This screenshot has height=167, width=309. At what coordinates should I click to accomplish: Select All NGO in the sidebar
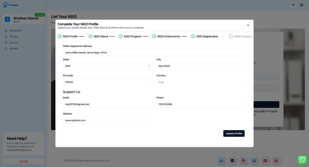[13, 49]
